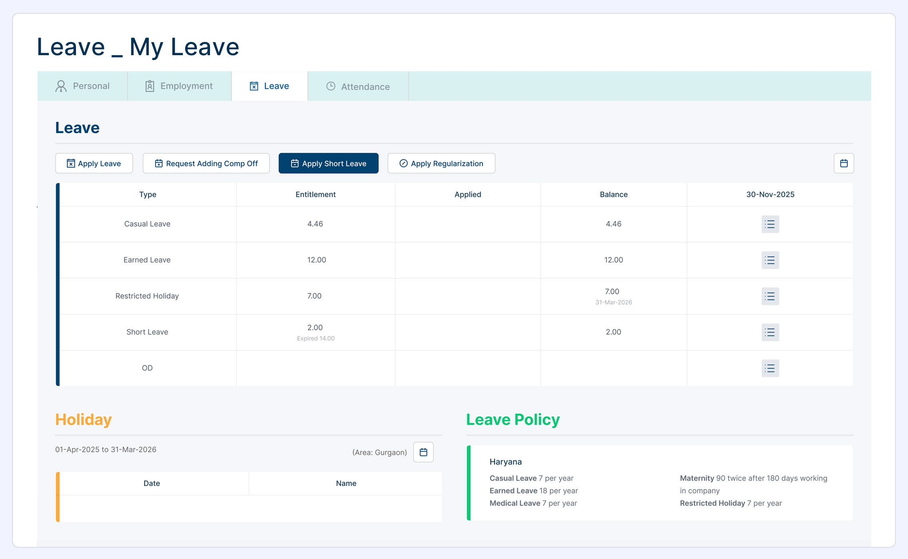The height and width of the screenshot is (559, 908).
Task: Click the Holiday Name column header
Action: pyautogui.click(x=346, y=483)
